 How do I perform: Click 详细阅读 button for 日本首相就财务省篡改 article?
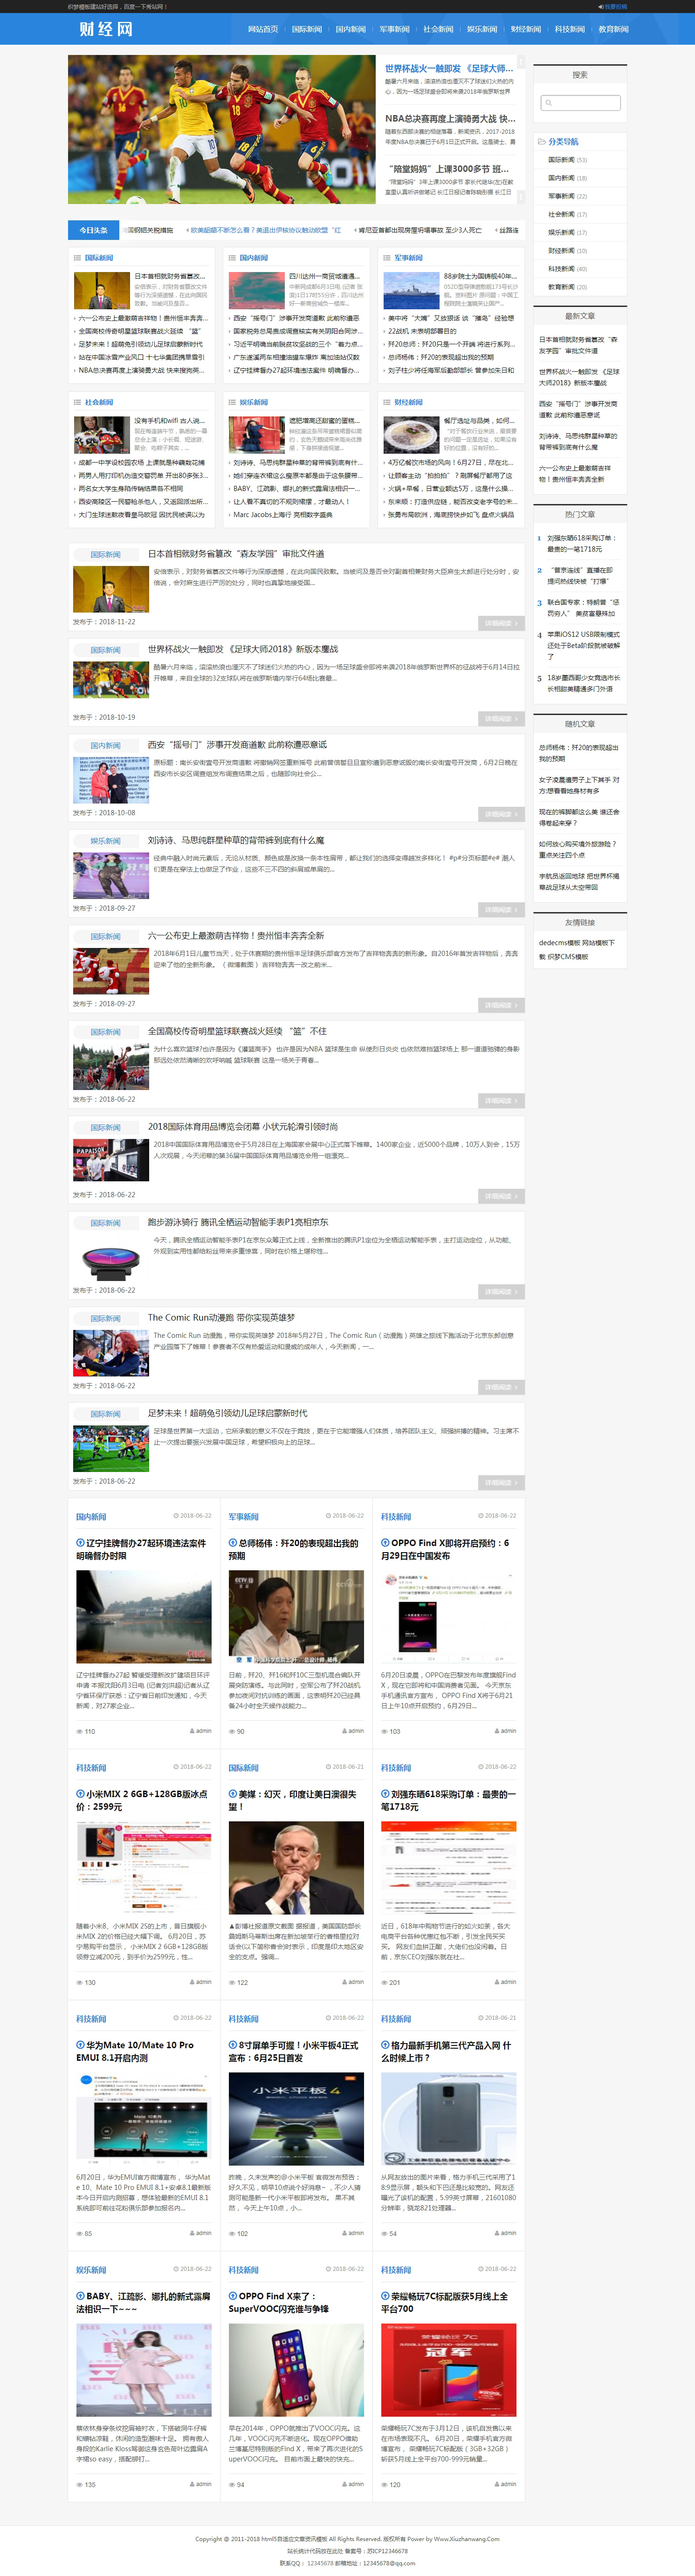500,623
